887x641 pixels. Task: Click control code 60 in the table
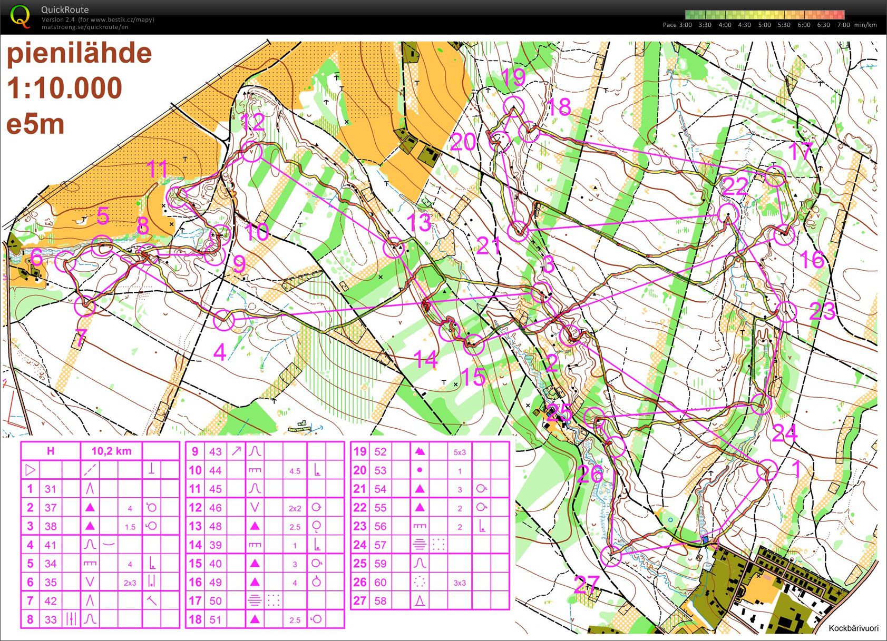click(380, 583)
